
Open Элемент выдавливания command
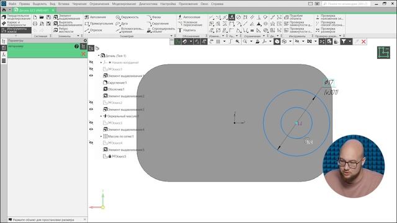pos(67,17)
